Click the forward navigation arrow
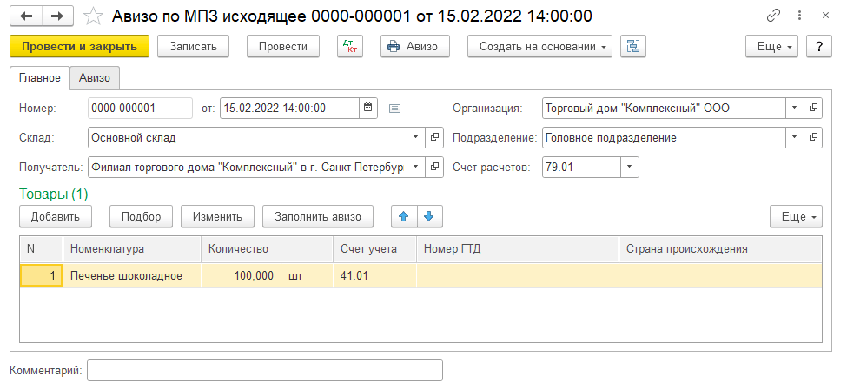847x389 pixels. click(57, 16)
